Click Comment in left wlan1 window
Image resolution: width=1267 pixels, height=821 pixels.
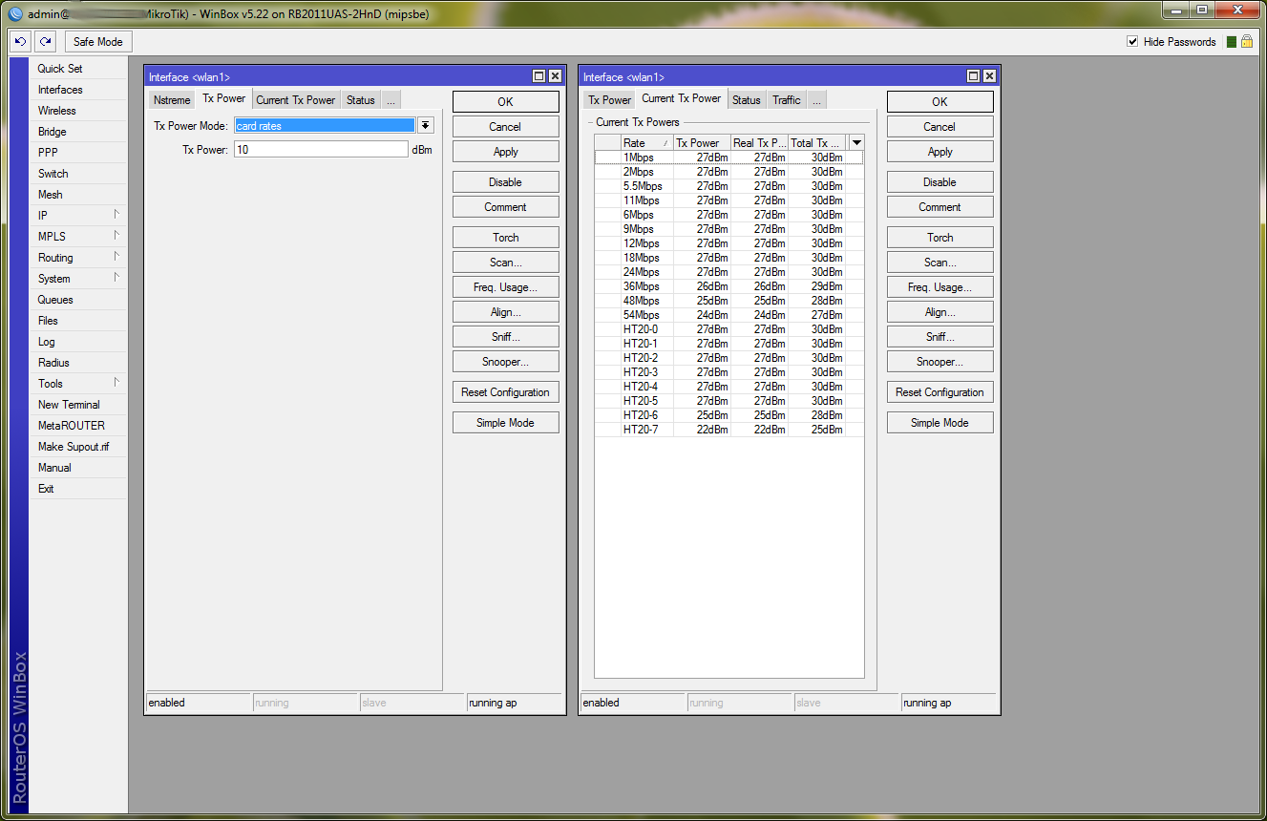tap(506, 207)
